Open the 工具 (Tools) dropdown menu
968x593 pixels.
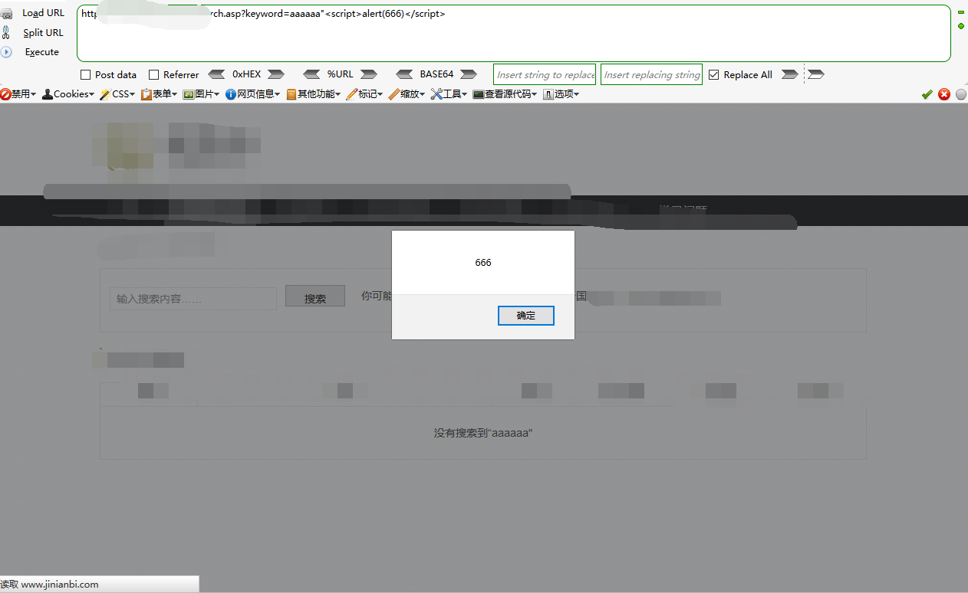pyautogui.click(x=449, y=94)
